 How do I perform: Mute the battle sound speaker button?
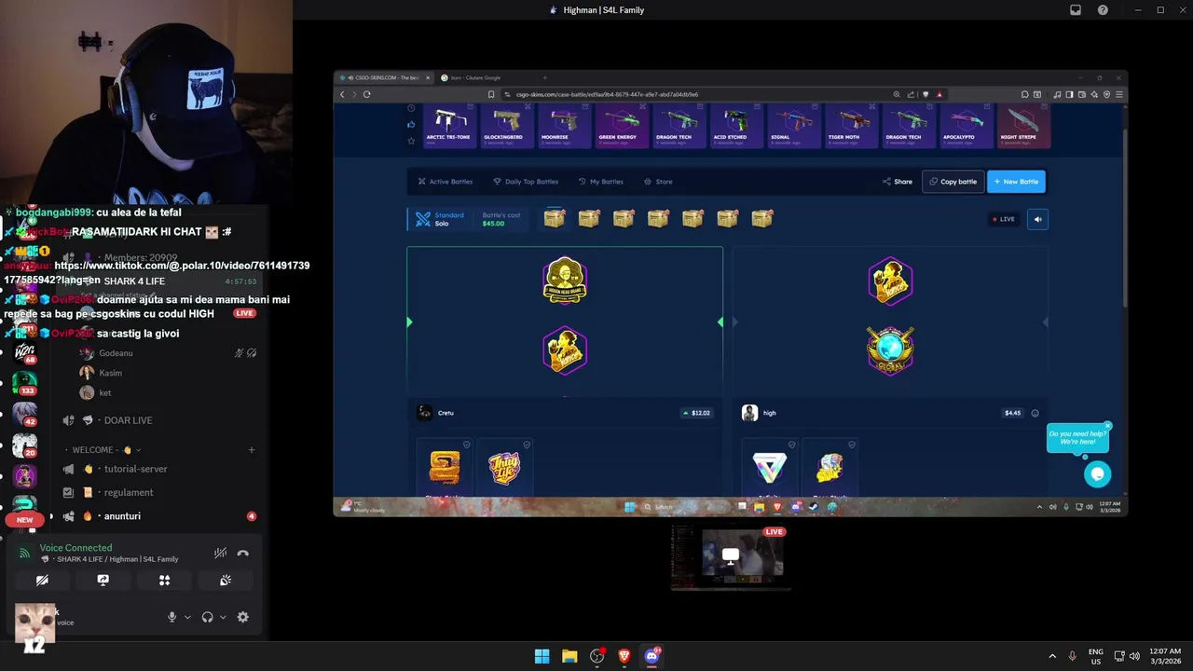click(1037, 219)
